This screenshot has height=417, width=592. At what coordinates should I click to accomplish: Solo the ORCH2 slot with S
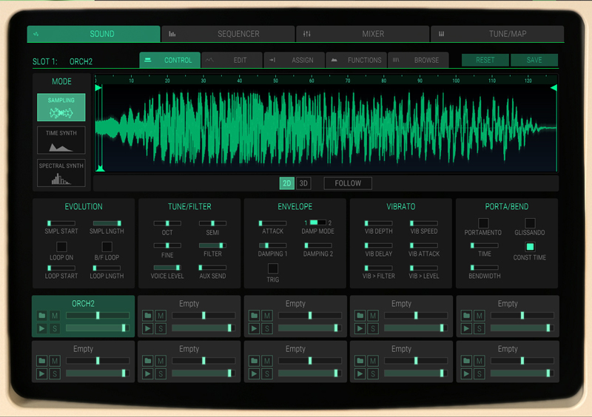click(x=55, y=328)
